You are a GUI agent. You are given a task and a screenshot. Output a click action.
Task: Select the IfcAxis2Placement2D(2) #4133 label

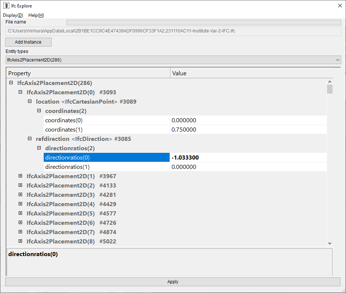71,185
